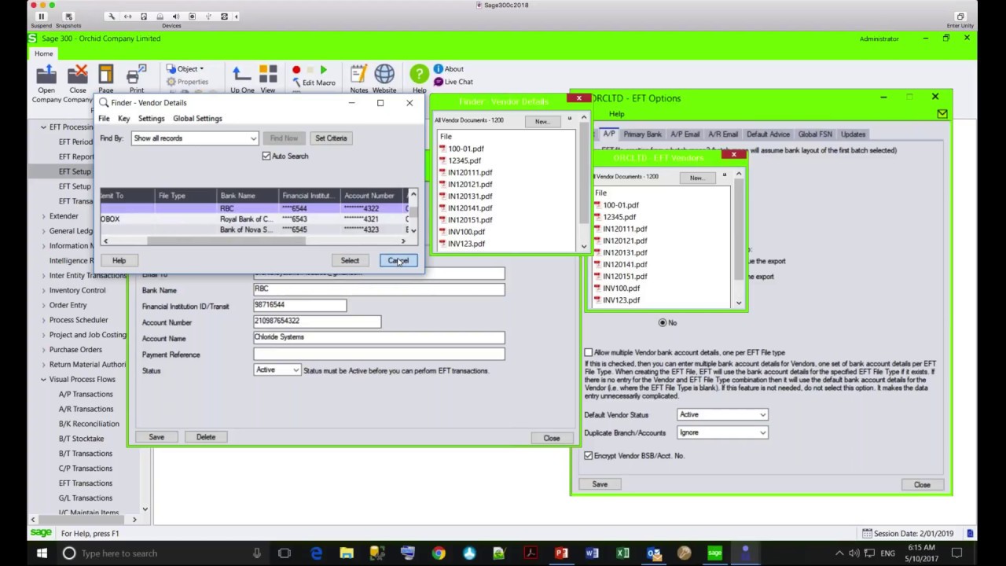Click the Payment Reference field
This screenshot has width=1006, height=566.
click(379, 354)
